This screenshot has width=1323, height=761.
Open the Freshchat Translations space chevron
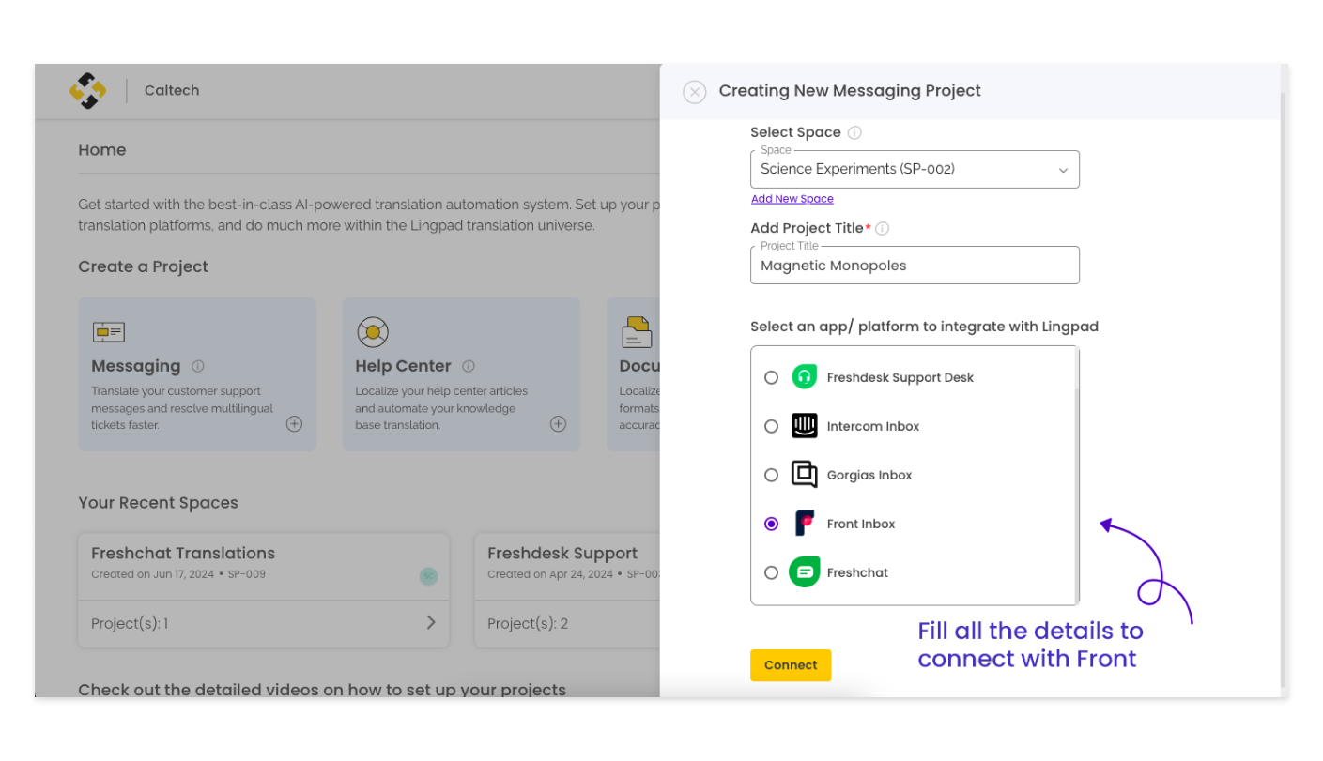click(x=431, y=622)
